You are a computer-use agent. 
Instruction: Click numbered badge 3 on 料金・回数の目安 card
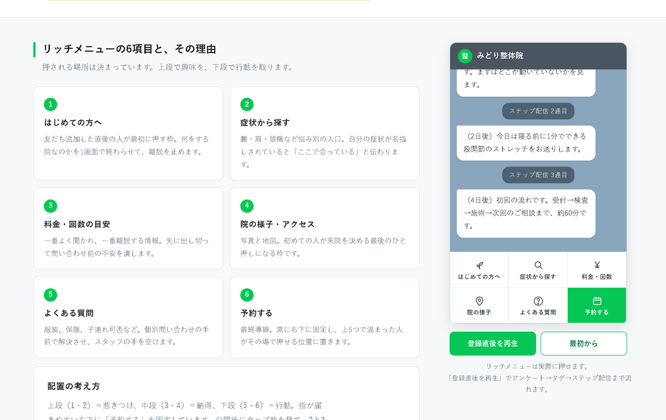click(51, 206)
